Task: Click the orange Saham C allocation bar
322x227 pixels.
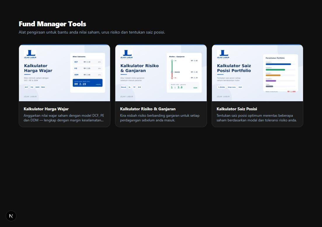Action: tap(273, 75)
